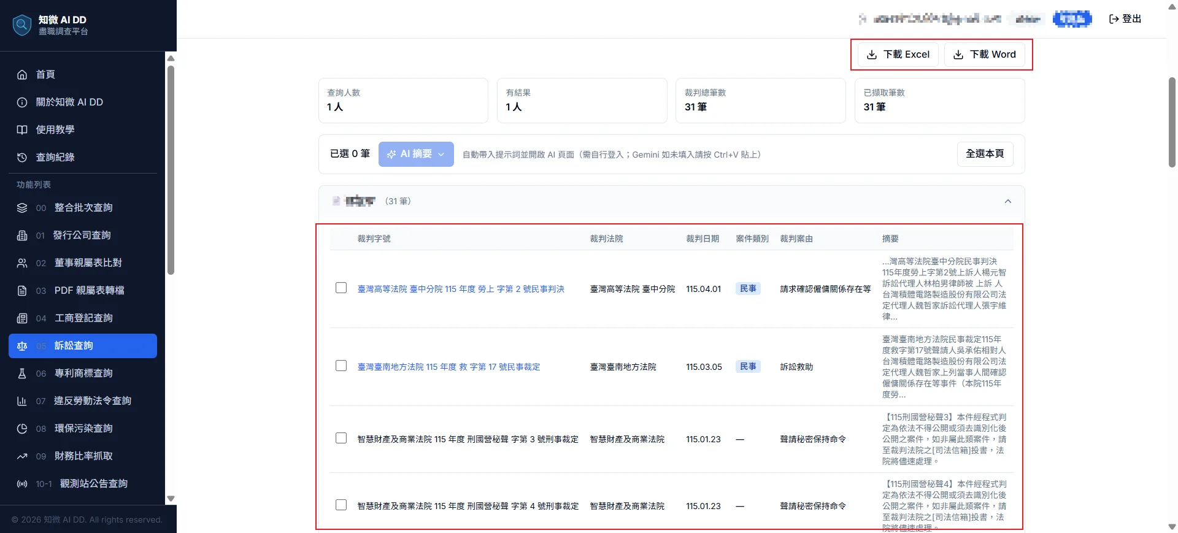Viewport: 1178px width, 533px height.
Task: Click the history icon beside 查詢紀錄
Action: tap(22, 158)
